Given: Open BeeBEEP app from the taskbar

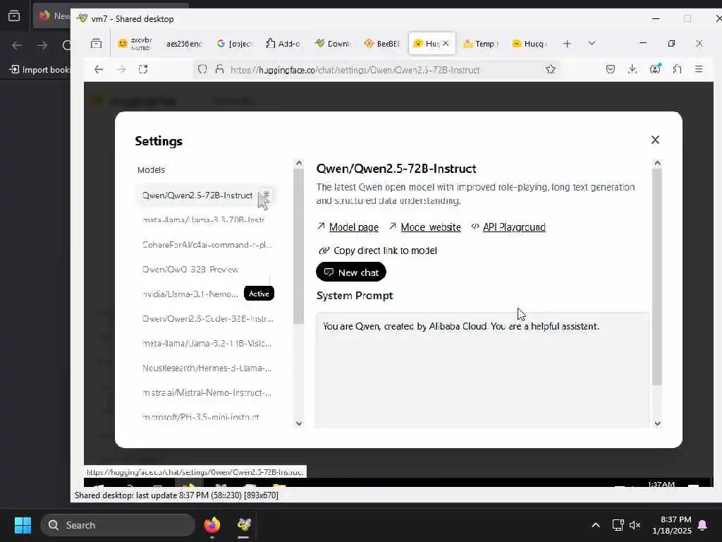Looking at the screenshot, I should tap(244, 525).
